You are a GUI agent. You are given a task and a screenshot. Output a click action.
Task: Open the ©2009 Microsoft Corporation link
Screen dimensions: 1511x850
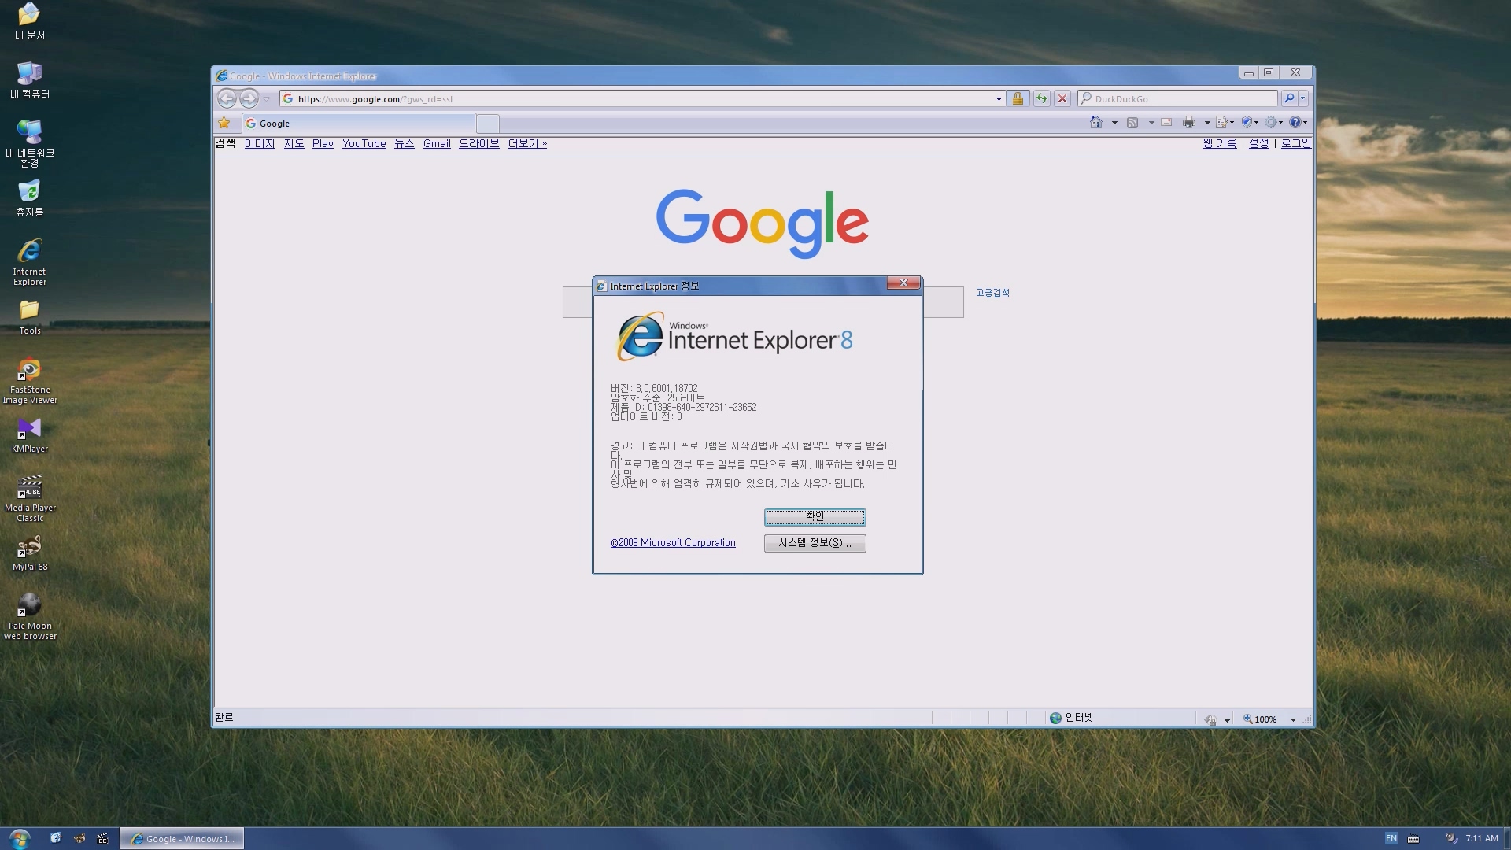pos(673,543)
